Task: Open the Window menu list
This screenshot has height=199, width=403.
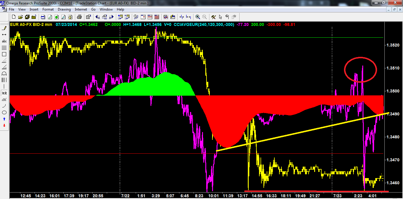Action: point(106,9)
